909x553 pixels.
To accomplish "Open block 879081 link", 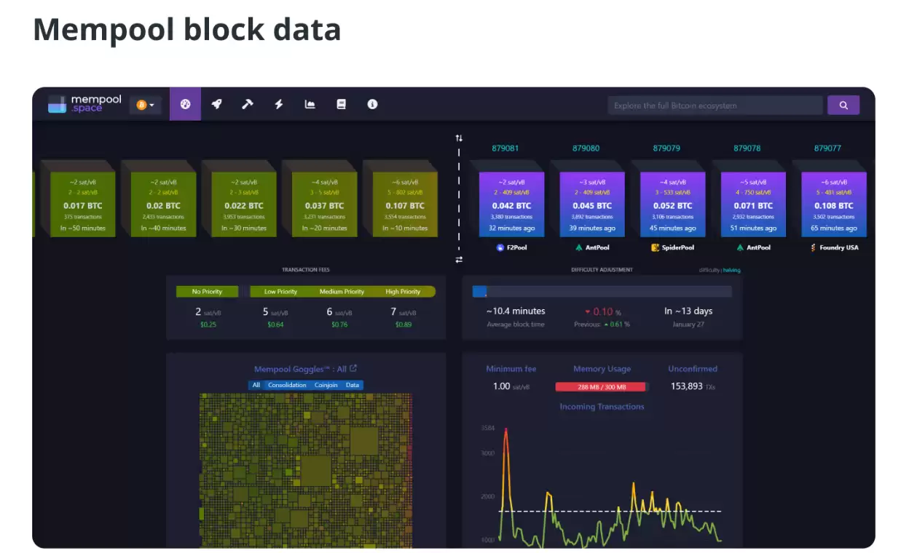I will coord(505,148).
